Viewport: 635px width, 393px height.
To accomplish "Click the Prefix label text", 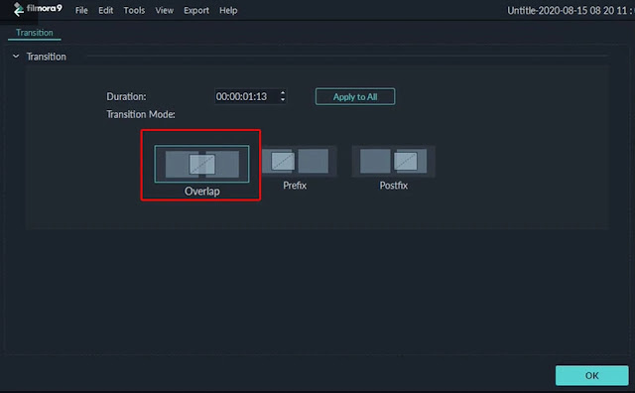I will click(295, 186).
